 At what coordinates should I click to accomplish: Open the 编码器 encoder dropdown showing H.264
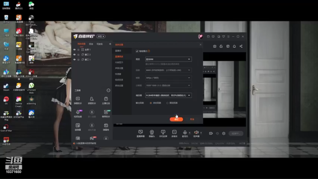point(168,95)
